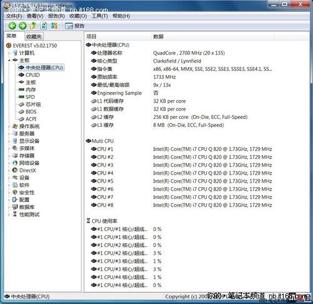The height and width of the screenshot is (304, 313).
Task: Select the CPU #8 row
Action: (182, 205)
